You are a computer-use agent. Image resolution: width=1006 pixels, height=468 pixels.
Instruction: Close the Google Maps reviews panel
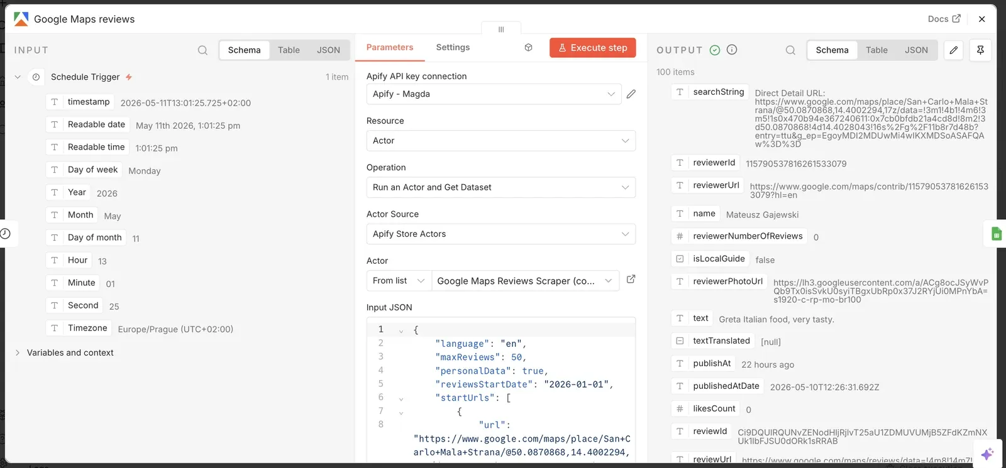tap(982, 19)
